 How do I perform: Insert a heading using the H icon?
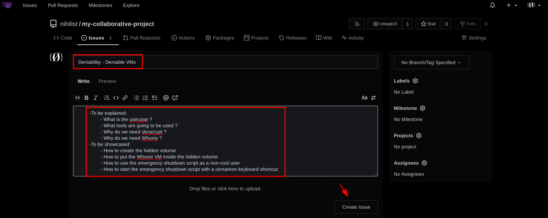[78, 98]
